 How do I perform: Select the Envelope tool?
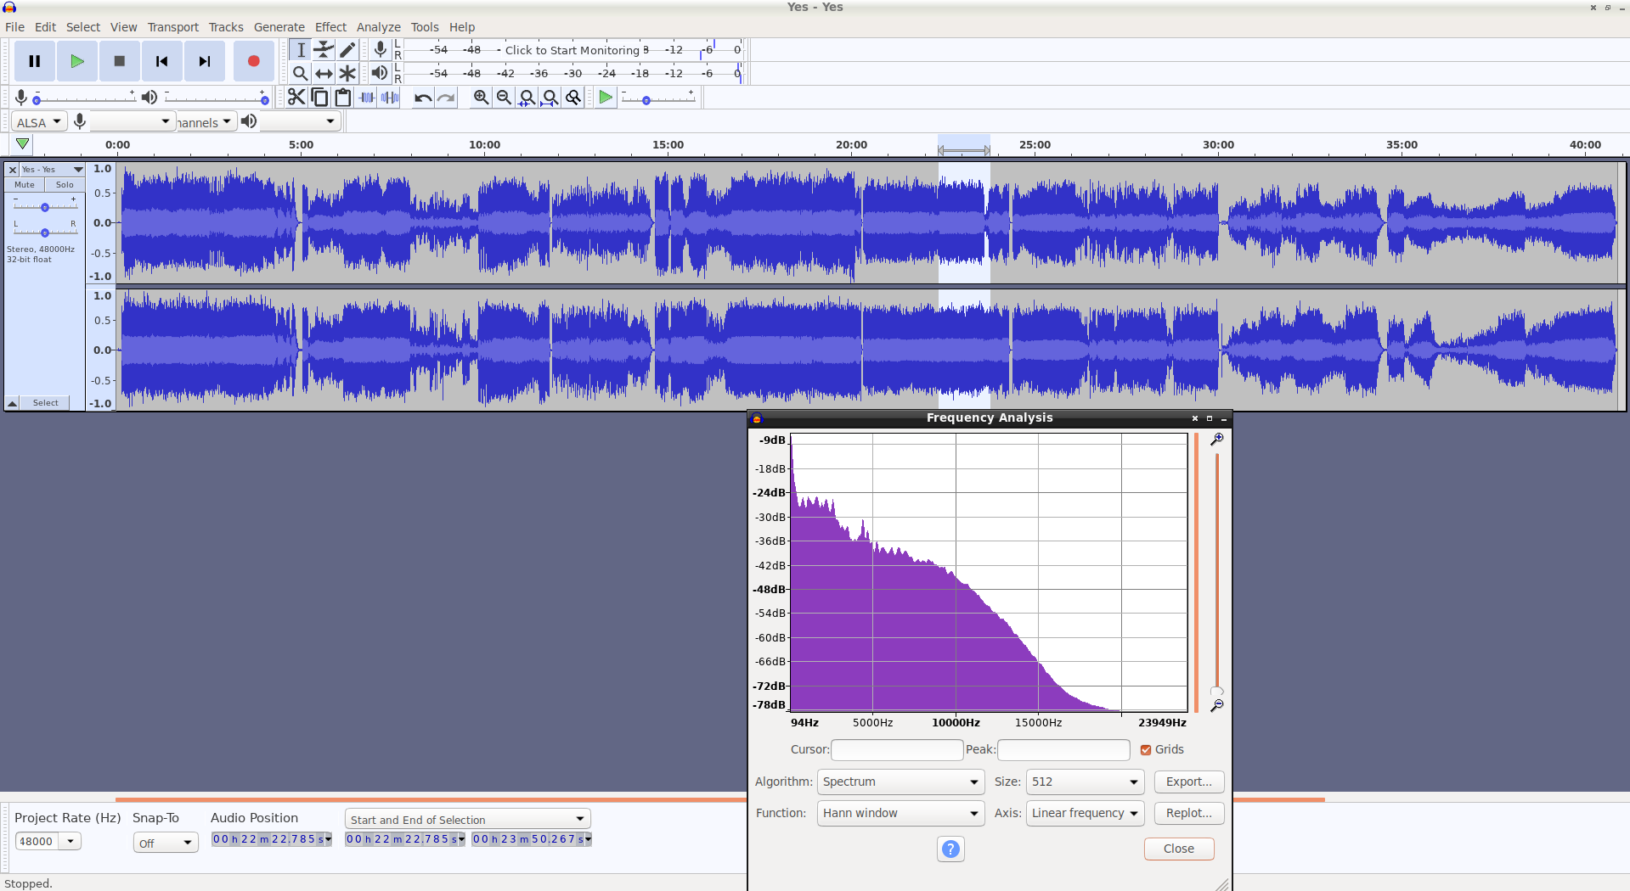click(x=324, y=50)
